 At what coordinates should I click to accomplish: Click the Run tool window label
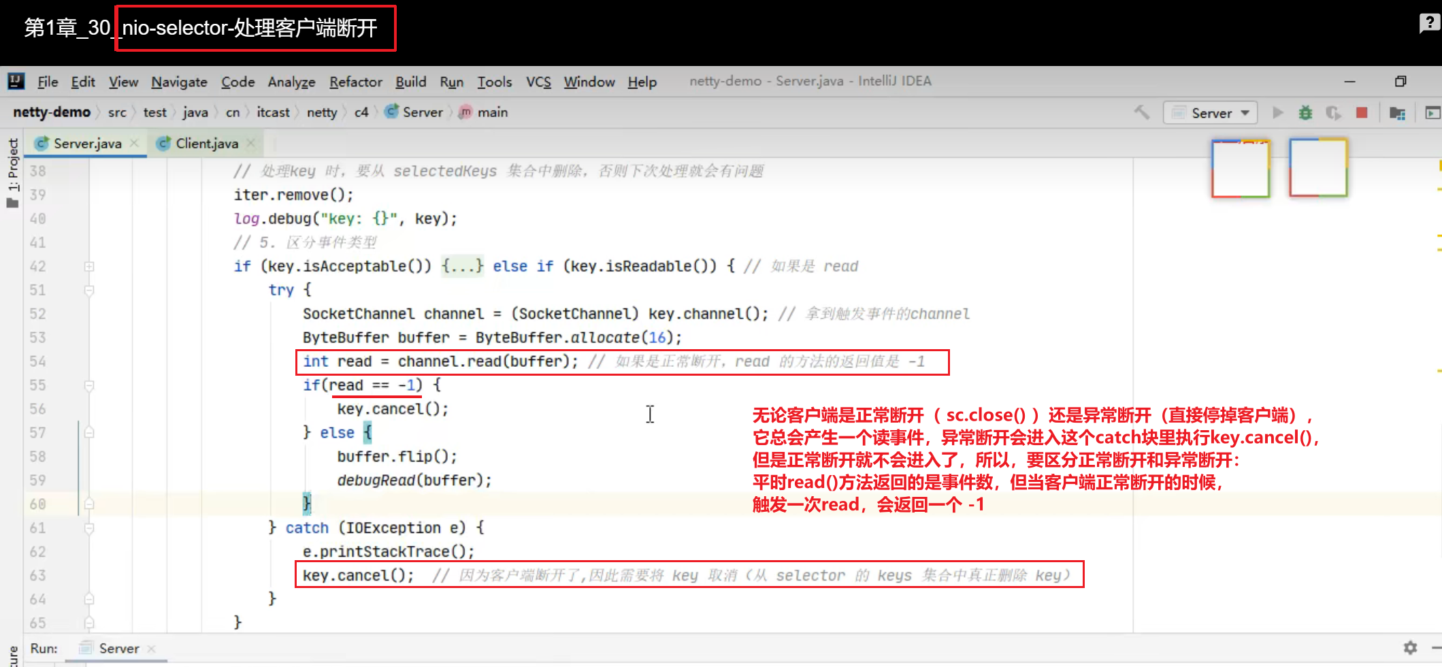click(x=44, y=649)
